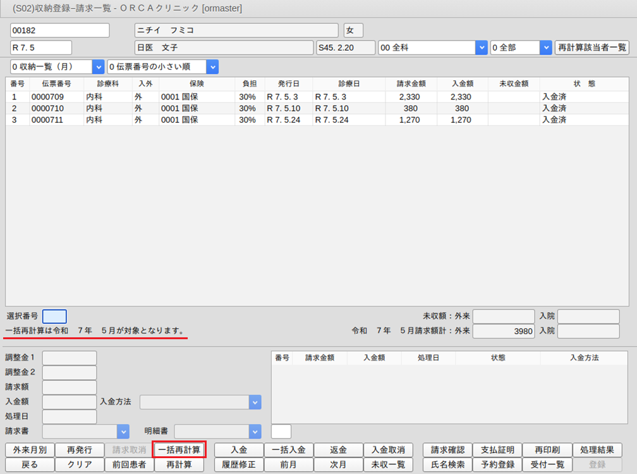Click the 一括再計算 button

(x=179, y=450)
